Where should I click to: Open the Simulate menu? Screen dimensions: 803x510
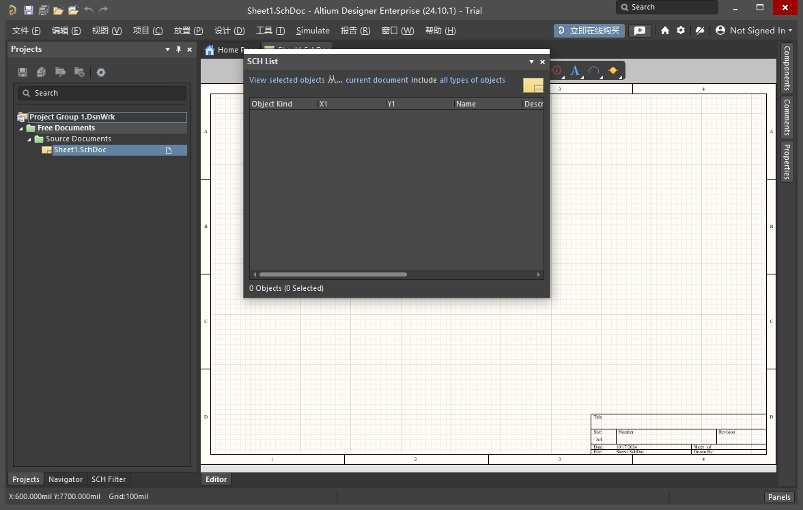coord(313,30)
